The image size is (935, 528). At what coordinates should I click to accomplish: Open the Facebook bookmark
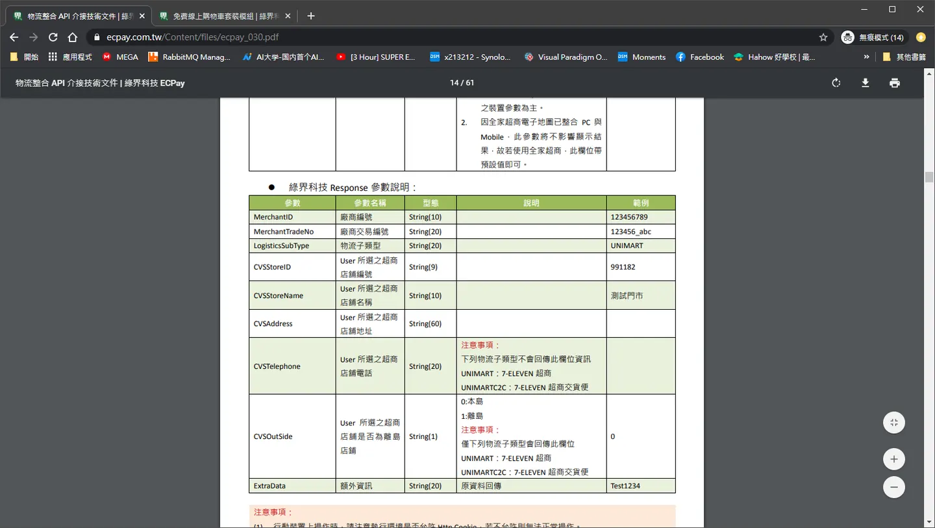point(700,57)
